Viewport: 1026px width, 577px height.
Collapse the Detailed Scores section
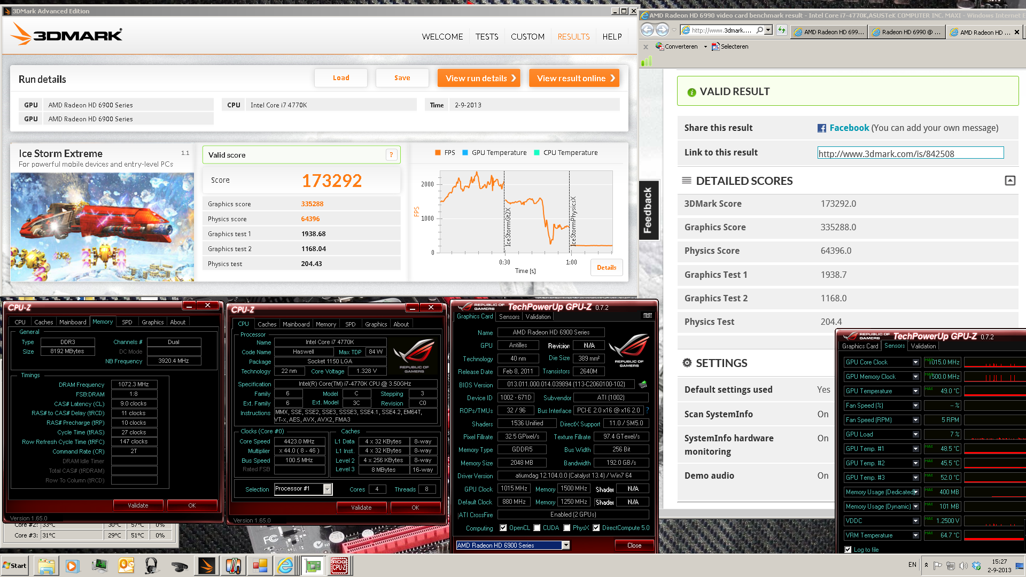(1010, 181)
